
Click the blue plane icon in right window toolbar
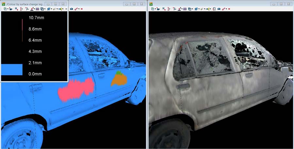click(x=196, y=9)
